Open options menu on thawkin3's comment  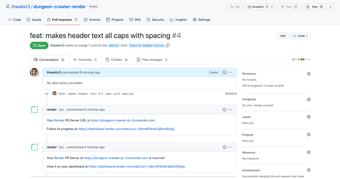tap(230, 72)
